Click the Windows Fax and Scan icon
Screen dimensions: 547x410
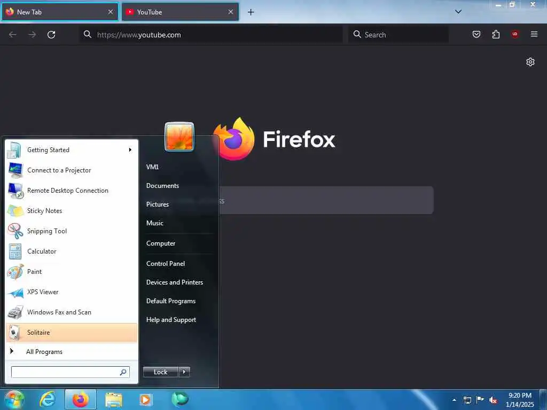tap(15, 312)
